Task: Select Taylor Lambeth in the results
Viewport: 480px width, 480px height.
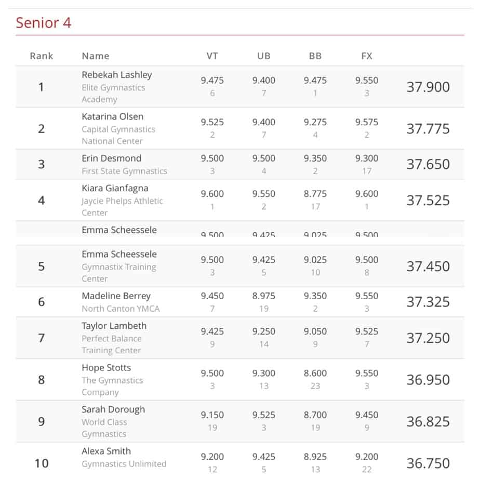Action: [114, 326]
